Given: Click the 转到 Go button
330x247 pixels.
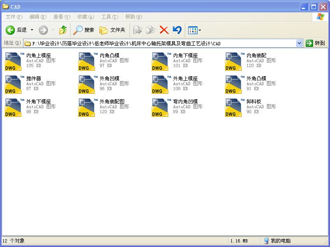Looking at the screenshot, I should 315,43.
